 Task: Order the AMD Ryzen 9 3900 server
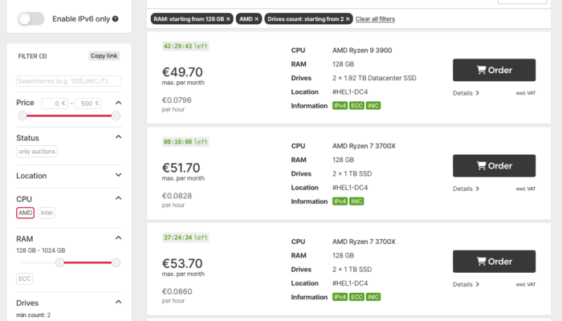tap(494, 70)
